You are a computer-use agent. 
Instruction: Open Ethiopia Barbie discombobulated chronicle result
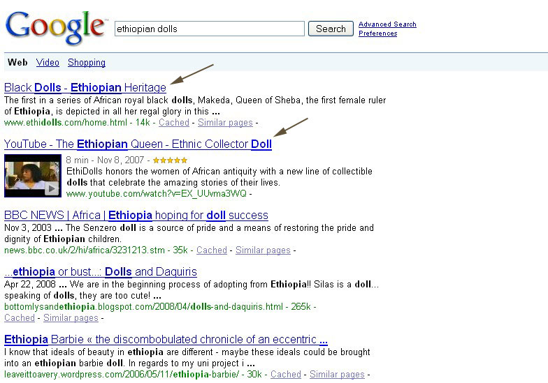pyautogui.click(x=166, y=339)
